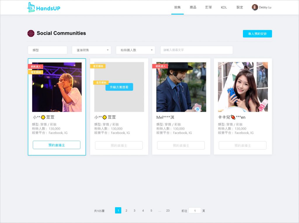Click 升級方案查看 on the locked card

[x=119, y=87]
